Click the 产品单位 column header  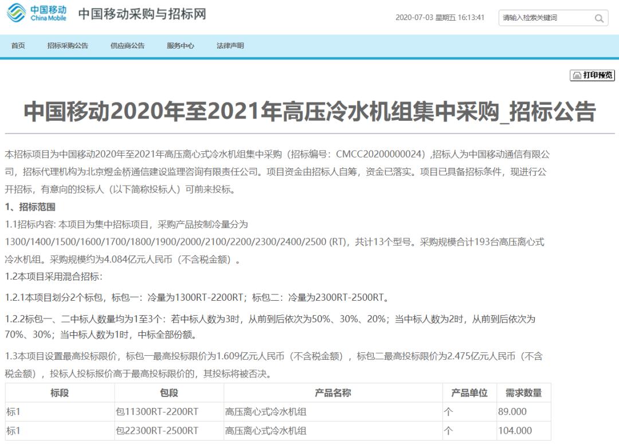469,393
